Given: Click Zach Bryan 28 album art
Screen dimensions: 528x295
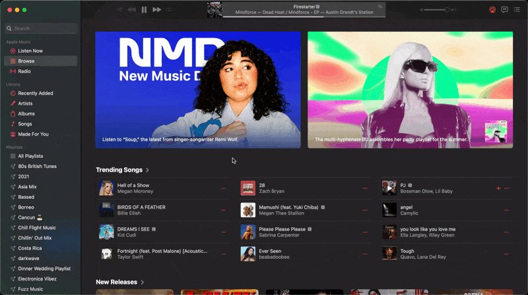Looking at the screenshot, I should 248,188.
